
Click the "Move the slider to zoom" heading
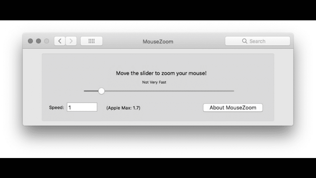point(161,73)
